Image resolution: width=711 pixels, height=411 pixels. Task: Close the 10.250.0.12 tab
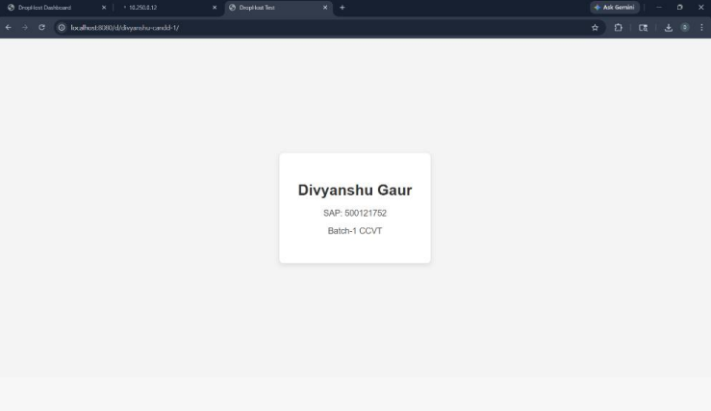click(x=215, y=8)
